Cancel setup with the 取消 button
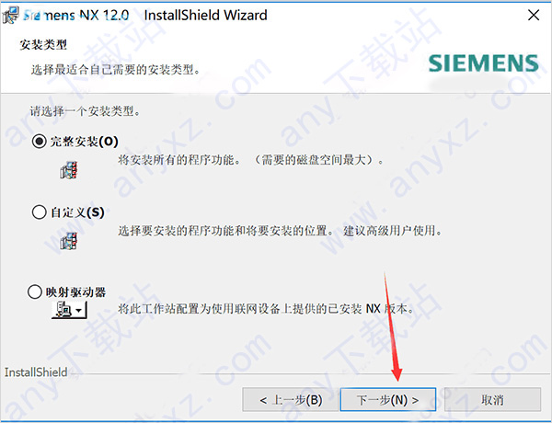The image size is (552, 423). 492,399
